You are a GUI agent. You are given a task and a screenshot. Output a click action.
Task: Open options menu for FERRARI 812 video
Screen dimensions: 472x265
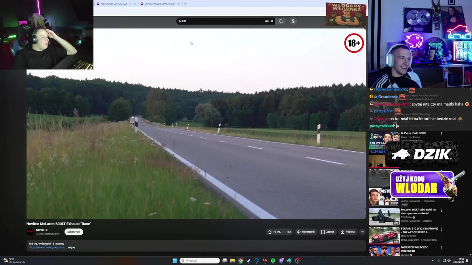pos(441,229)
